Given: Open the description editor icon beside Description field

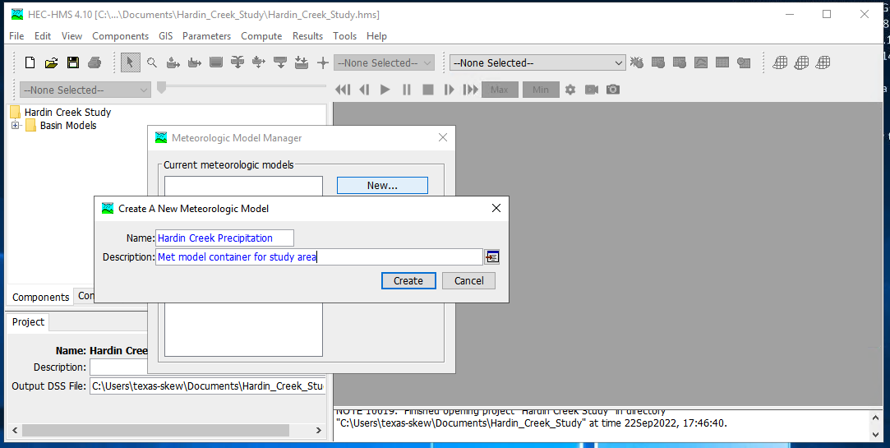Looking at the screenshot, I should [491, 257].
